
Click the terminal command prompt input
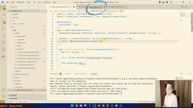click(121, 94)
